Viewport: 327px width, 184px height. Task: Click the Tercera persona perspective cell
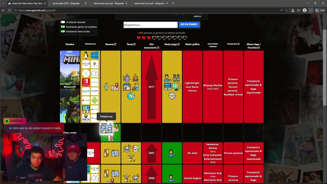[x=233, y=153]
